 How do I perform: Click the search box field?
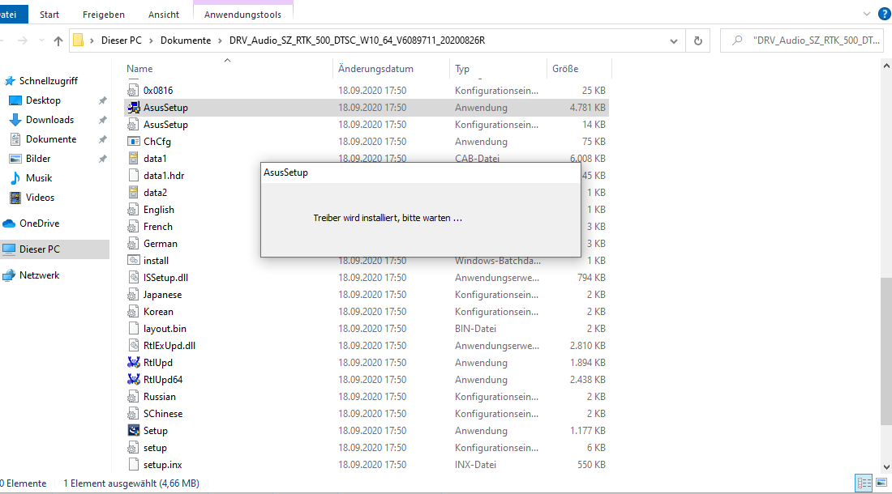point(801,40)
